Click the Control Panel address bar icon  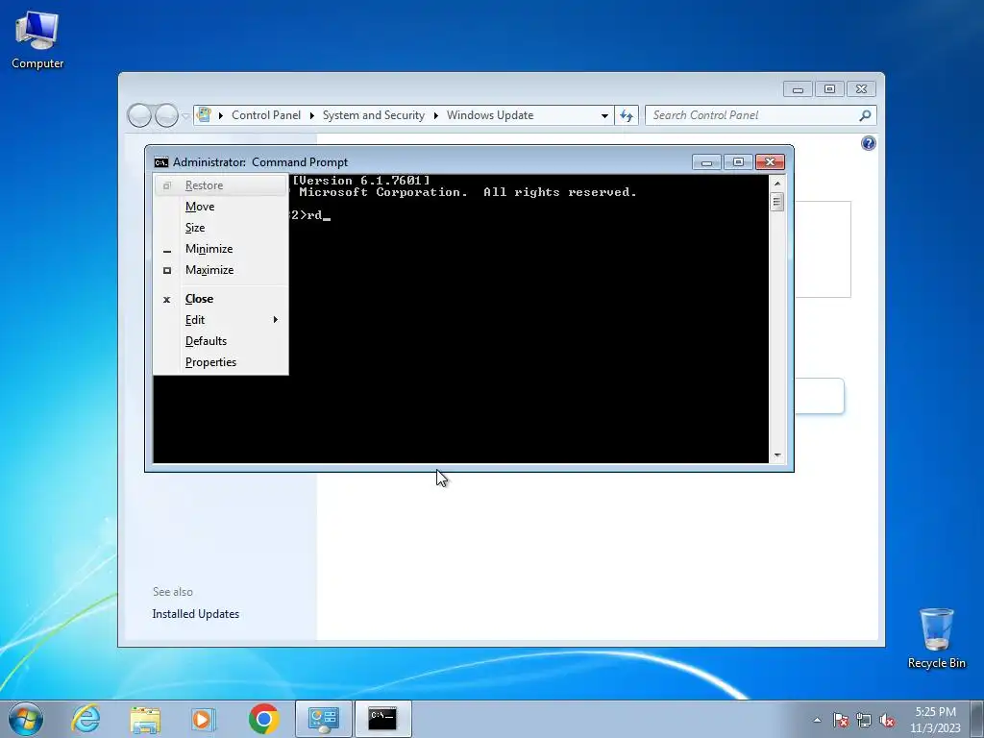point(204,115)
